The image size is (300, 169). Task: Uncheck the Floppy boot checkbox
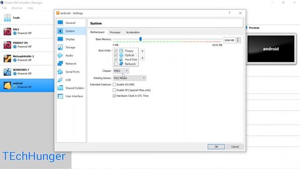[x=116, y=51]
